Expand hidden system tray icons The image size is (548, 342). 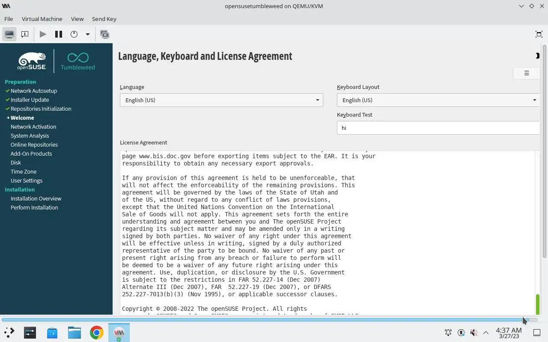coord(486,332)
